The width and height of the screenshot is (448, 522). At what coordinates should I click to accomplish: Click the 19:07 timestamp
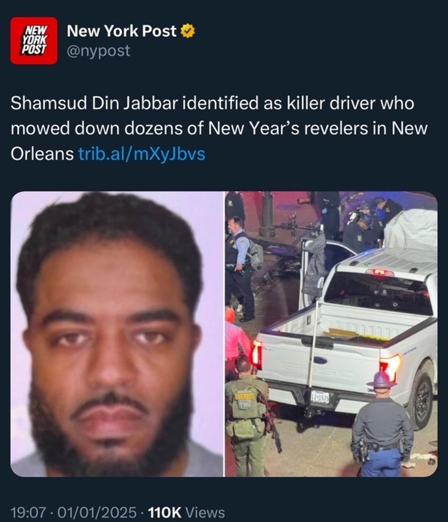(x=28, y=512)
